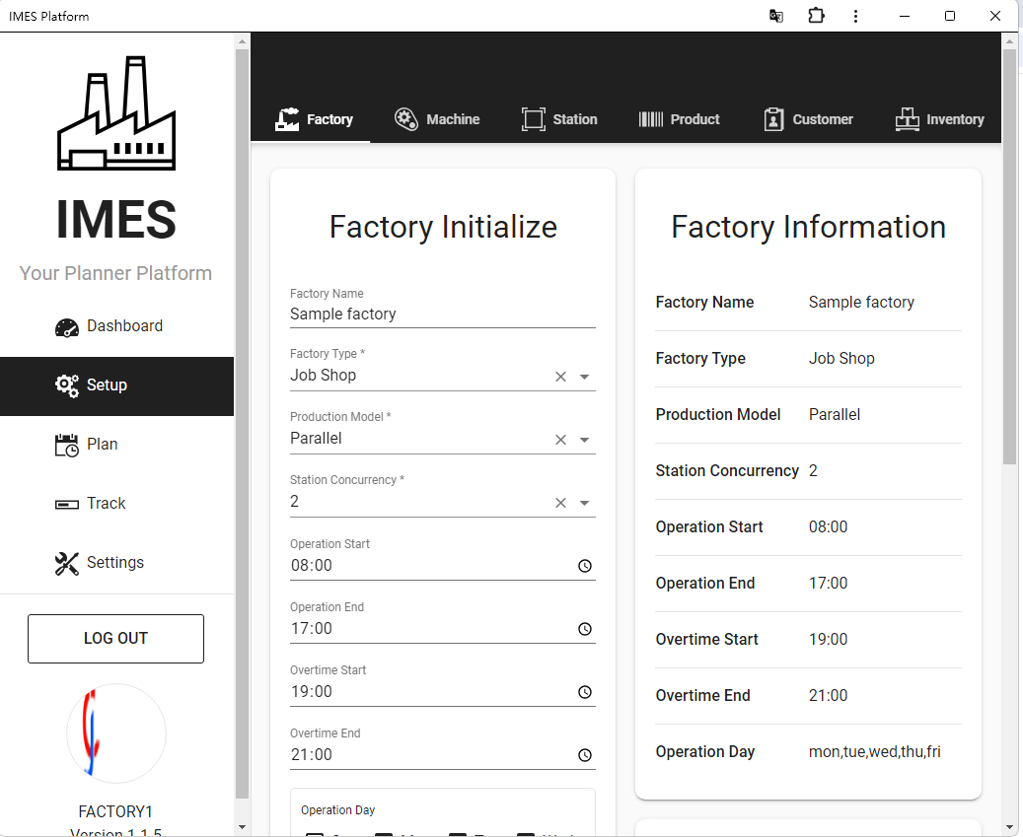This screenshot has height=837, width=1023.
Task: Expand Station Concurrency dropdown arrow
Action: pos(585,503)
